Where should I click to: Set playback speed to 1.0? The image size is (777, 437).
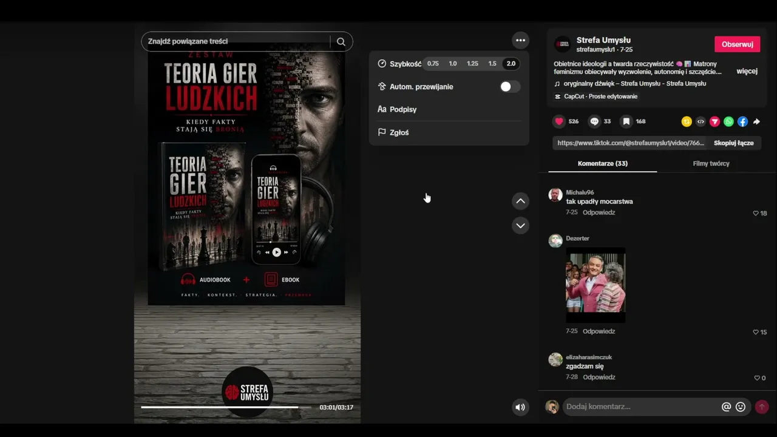point(453,64)
